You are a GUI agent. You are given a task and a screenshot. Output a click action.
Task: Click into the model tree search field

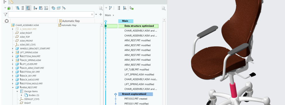coord(49,15)
